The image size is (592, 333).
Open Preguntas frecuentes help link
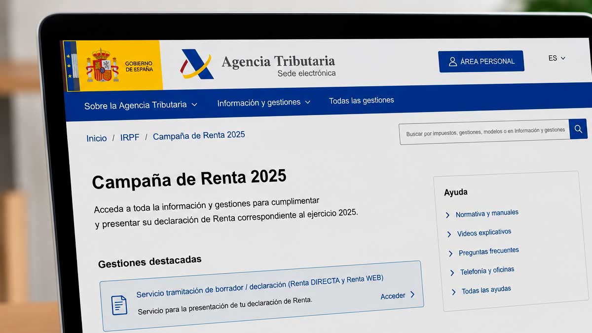click(x=489, y=252)
